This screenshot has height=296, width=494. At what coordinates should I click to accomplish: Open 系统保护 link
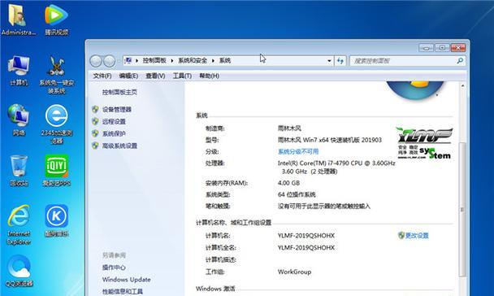tap(114, 133)
